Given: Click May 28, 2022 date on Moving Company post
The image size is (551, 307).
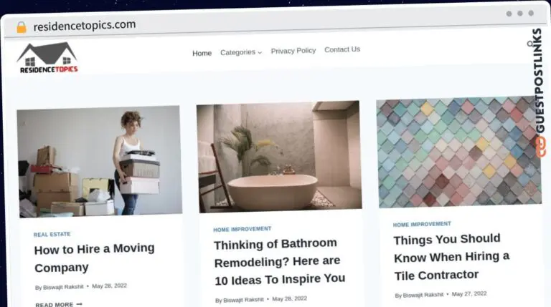Looking at the screenshot, I should (109, 286).
